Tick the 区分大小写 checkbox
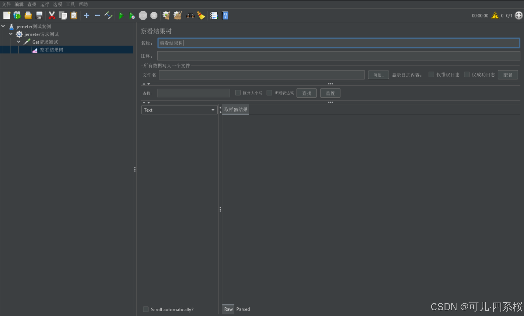 [238, 93]
